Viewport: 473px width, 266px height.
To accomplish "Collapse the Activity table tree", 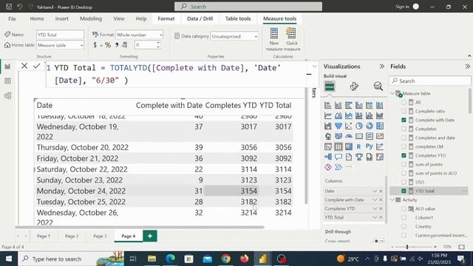I will coord(392,199).
